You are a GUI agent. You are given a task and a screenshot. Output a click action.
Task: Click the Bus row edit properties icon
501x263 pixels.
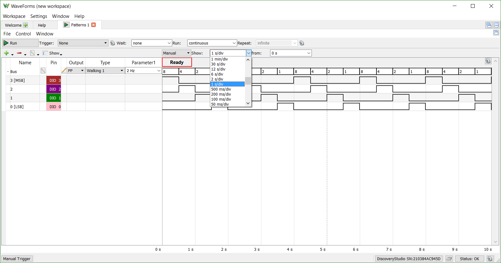click(43, 71)
